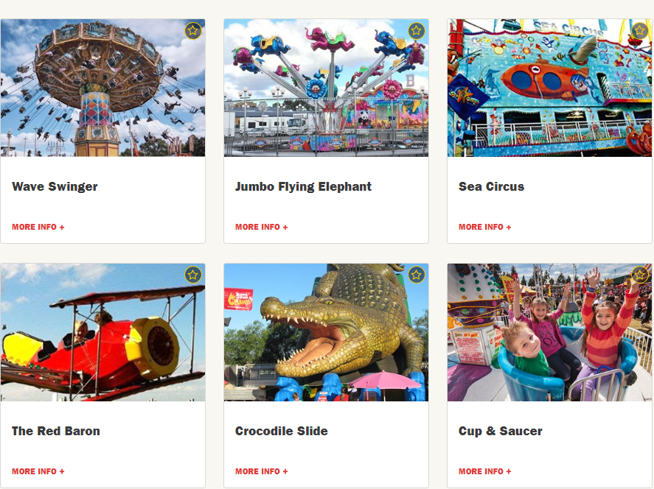Screen dimensions: 654x489
Task: View the Crocodile Slide inflatable photo
Action: 326,332
